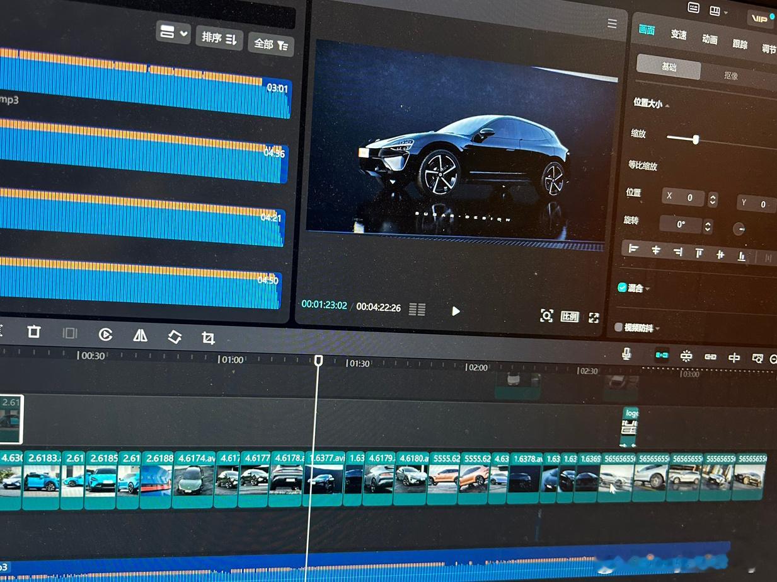The image size is (777, 582).
Task: Select the 抠像 cutout sub-tab
Action: click(731, 75)
